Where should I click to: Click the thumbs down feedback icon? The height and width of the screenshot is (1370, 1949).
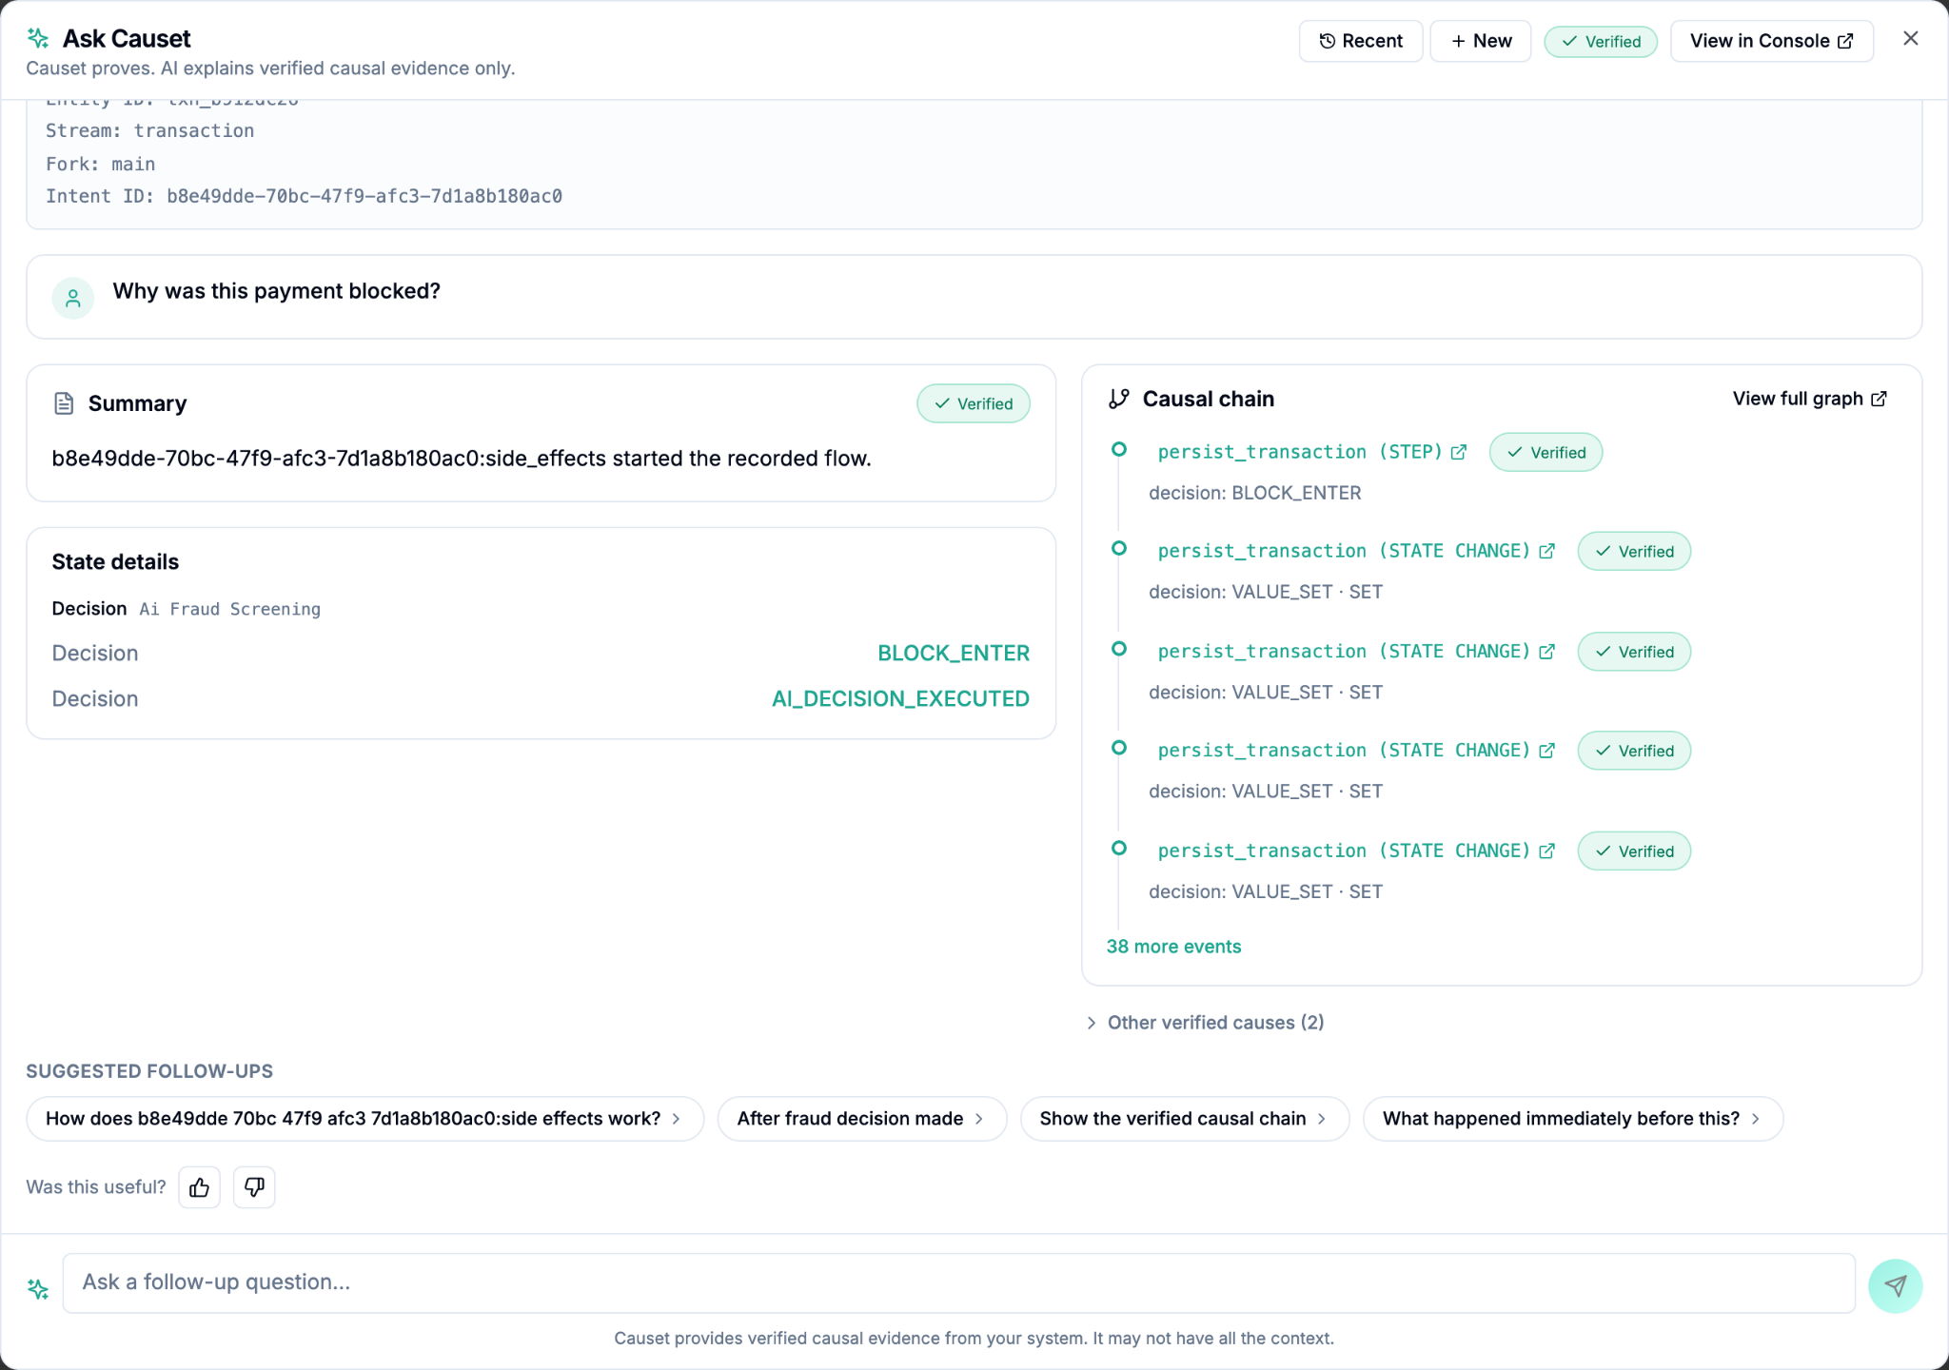tap(254, 1187)
